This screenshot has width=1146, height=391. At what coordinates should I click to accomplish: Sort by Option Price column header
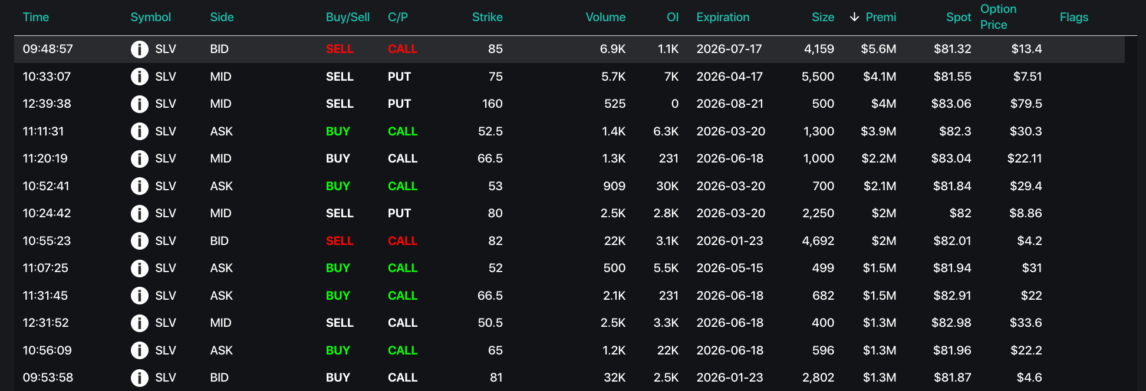tap(998, 17)
